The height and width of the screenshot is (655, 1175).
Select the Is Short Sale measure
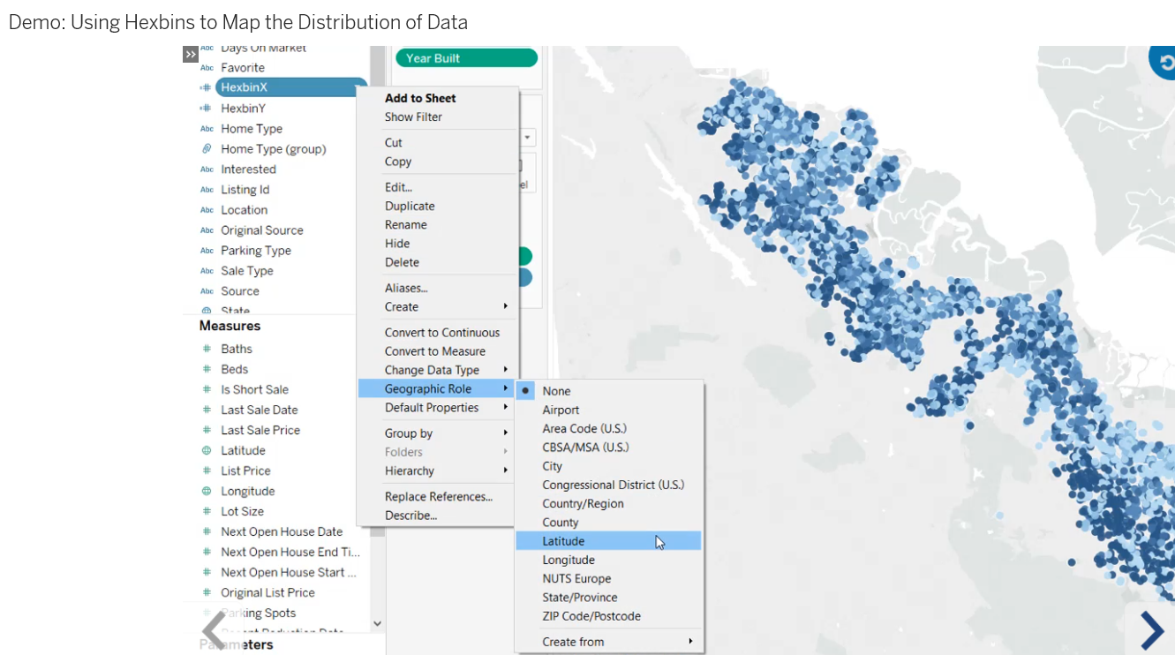254,389
